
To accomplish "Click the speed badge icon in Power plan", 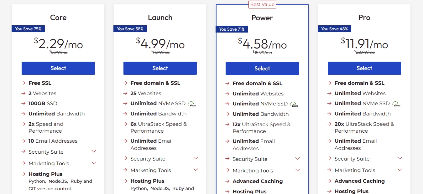I will tap(294, 104).
